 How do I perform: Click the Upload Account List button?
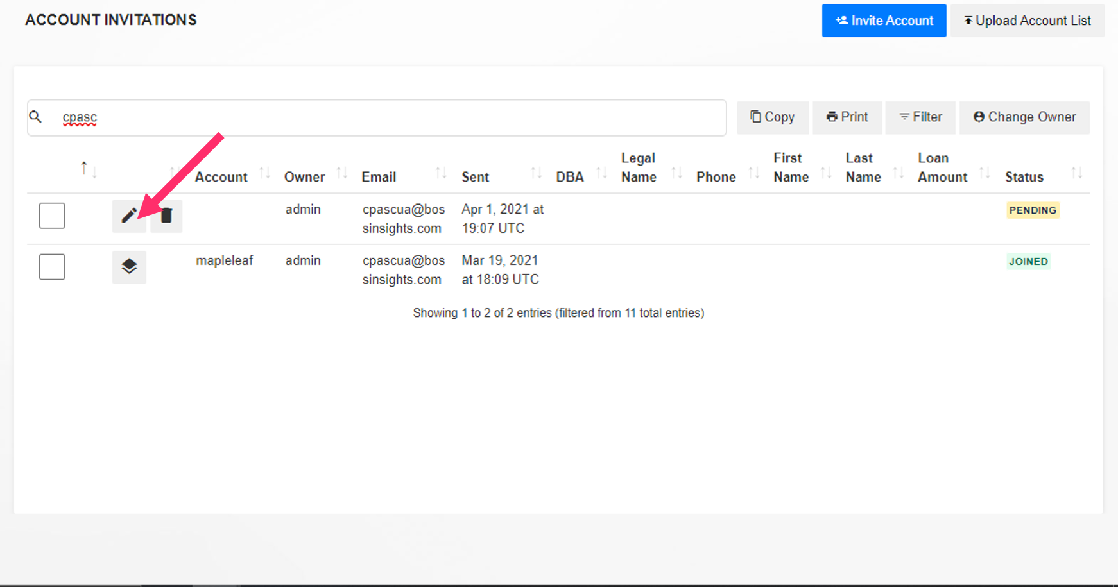pos(1027,21)
